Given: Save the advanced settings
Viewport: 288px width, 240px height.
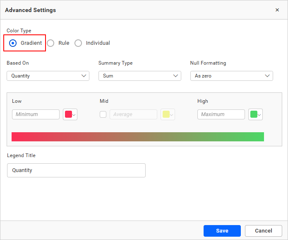Looking at the screenshot, I should coord(222,231).
